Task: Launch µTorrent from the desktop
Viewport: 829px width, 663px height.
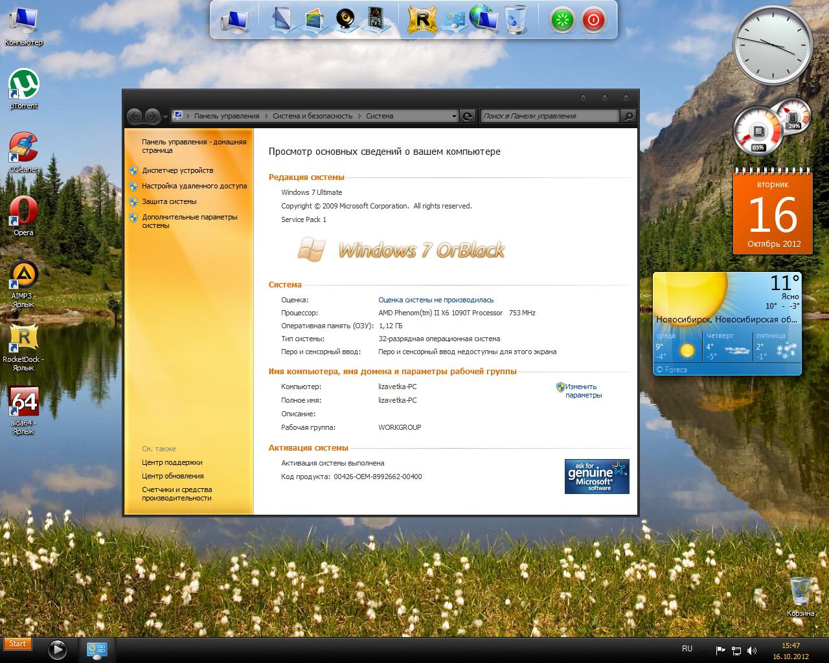Action: coord(23,89)
